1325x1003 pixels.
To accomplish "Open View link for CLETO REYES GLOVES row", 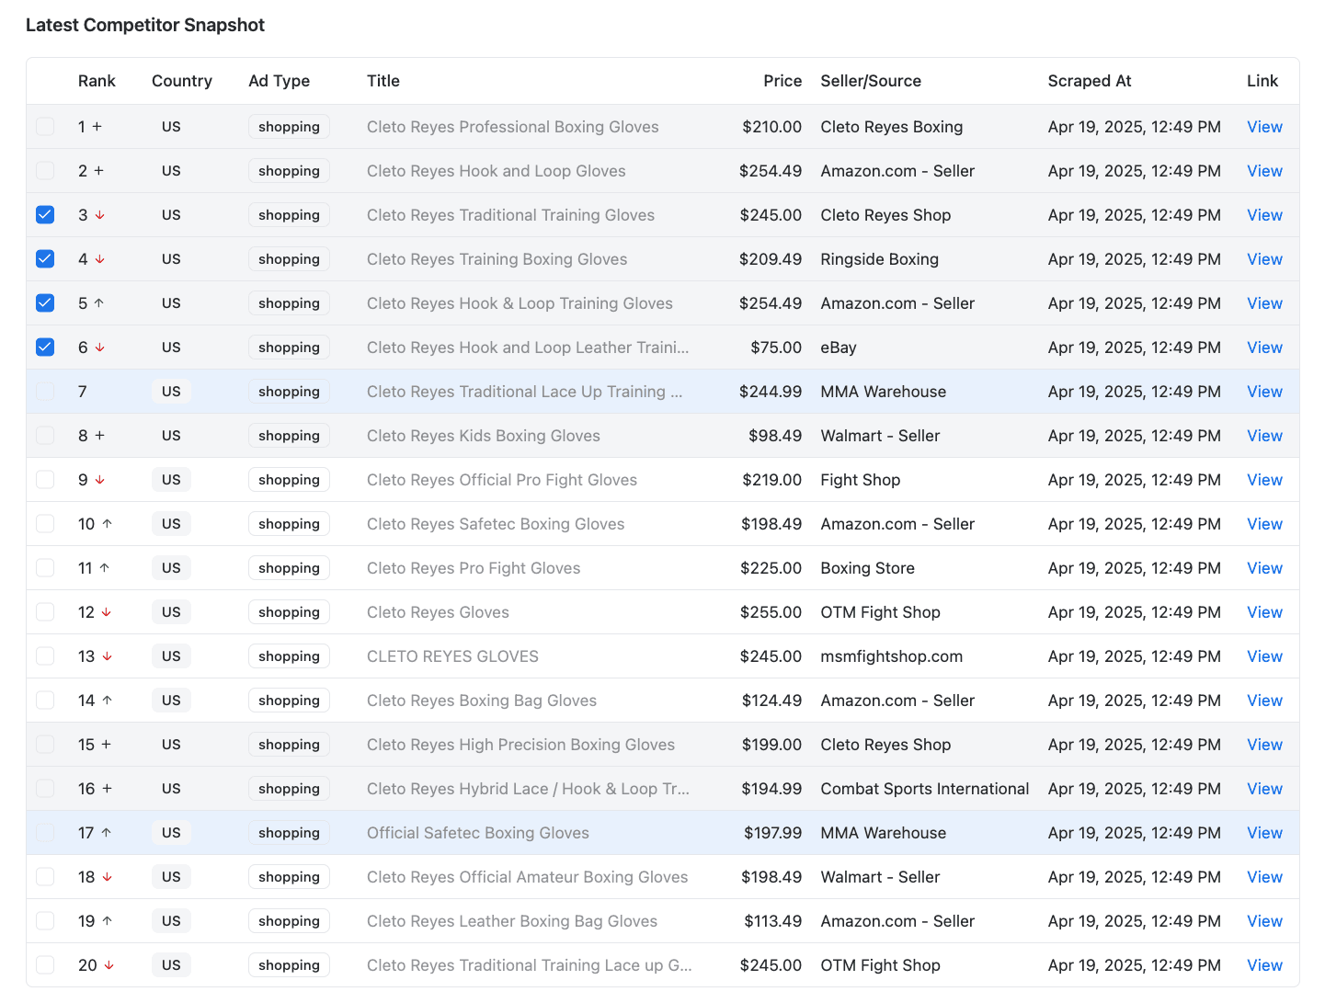I will pos(1264,656).
